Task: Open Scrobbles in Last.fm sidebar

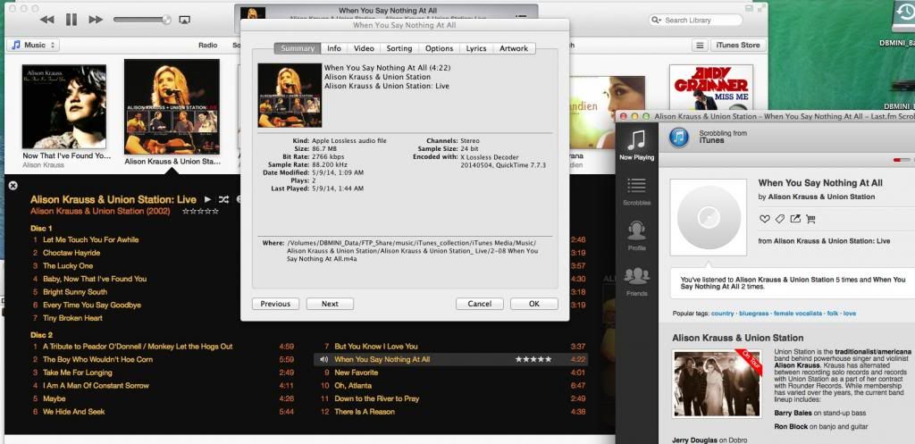Action: click(x=636, y=191)
